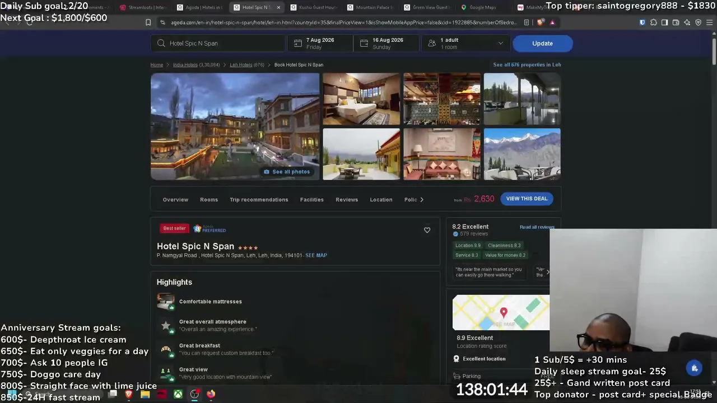Screen dimensions: 717x403
Task: Click the VIEW THIS DEAL button
Action: 527,199
